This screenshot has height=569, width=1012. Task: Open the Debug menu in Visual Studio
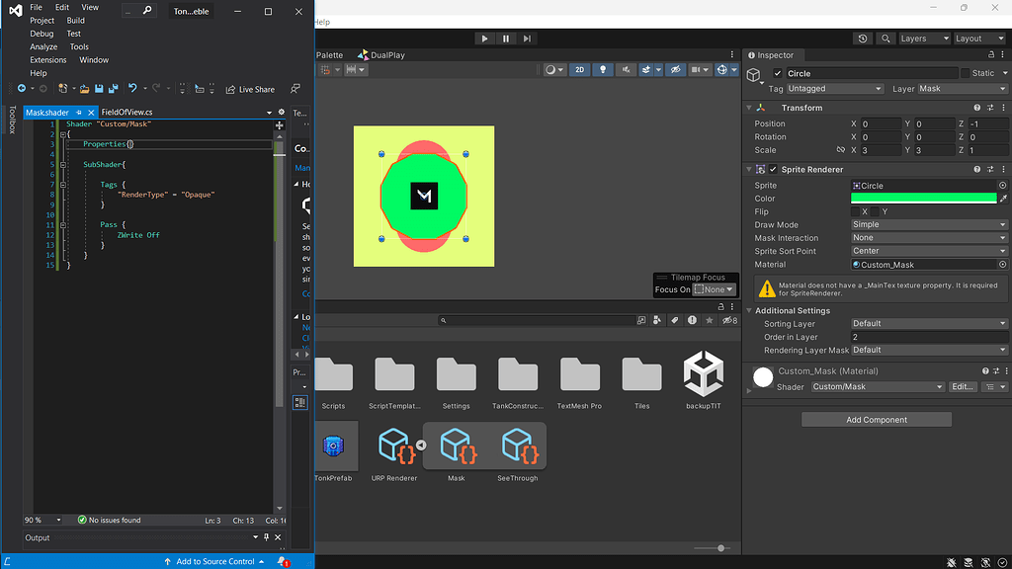(42, 34)
